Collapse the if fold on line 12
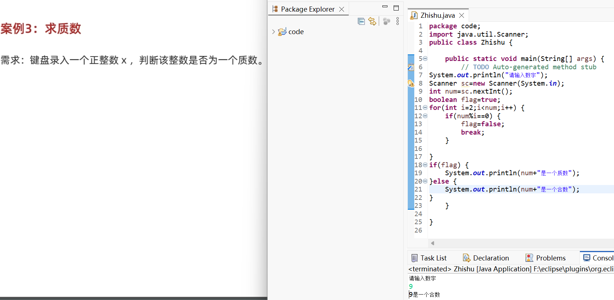614x300 pixels. (425, 116)
